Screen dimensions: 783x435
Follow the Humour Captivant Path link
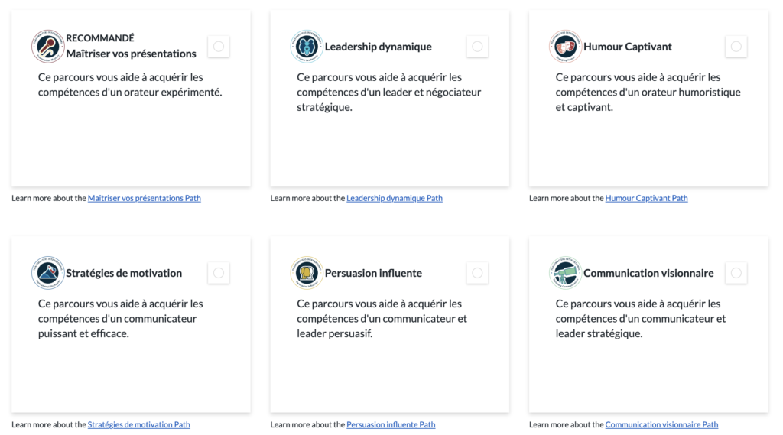[x=646, y=199]
